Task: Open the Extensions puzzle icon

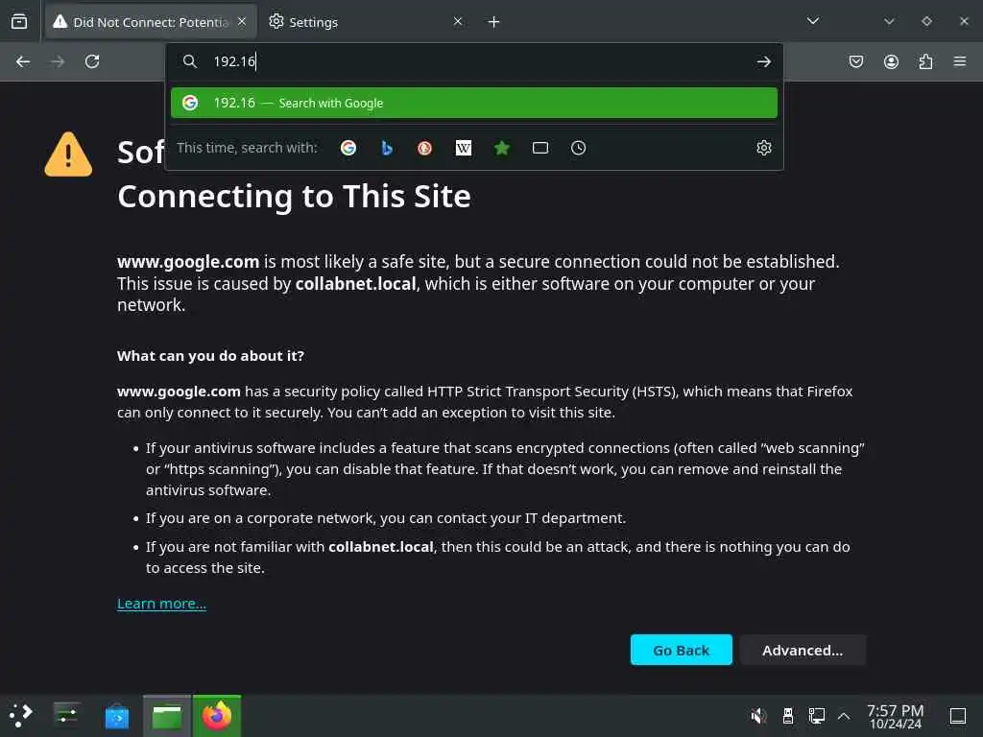Action: click(x=925, y=61)
